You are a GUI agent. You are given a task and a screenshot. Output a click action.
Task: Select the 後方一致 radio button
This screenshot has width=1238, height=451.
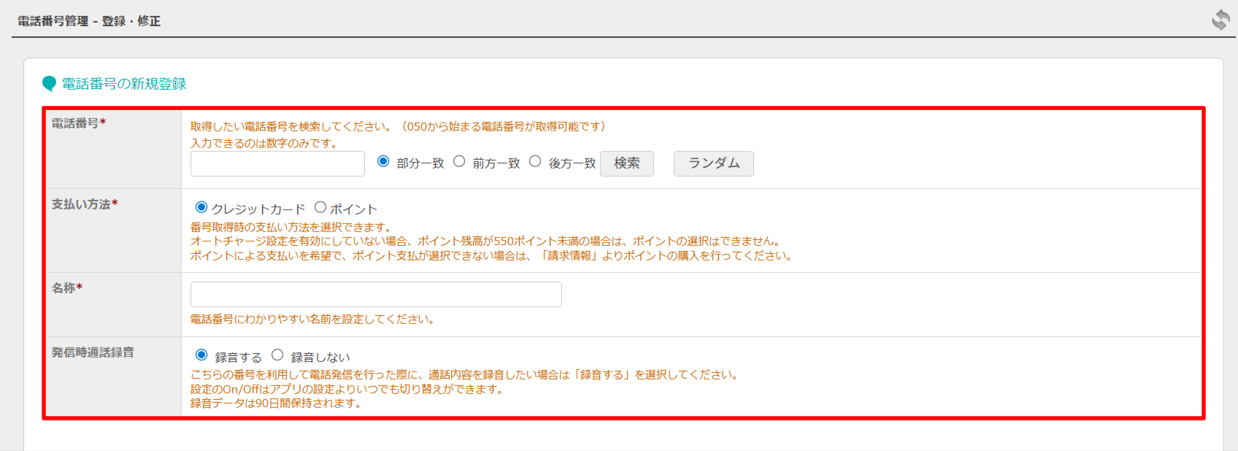pyautogui.click(x=535, y=161)
